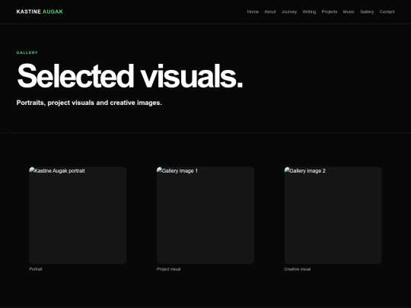Open the Gallery image 2 thumbnail
The width and height of the screenshot is (411, 308).
pyautogui.click(x=333, y=215)
